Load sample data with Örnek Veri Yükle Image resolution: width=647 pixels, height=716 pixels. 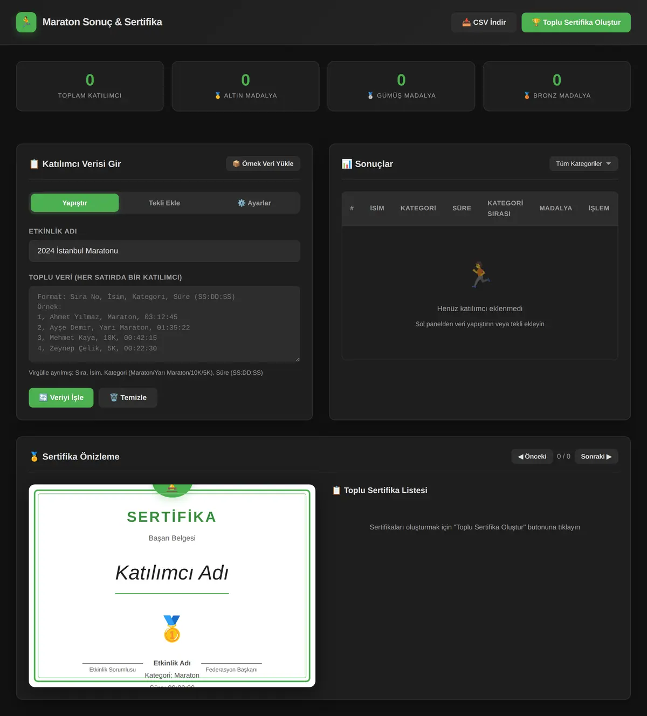click(263, 164)
